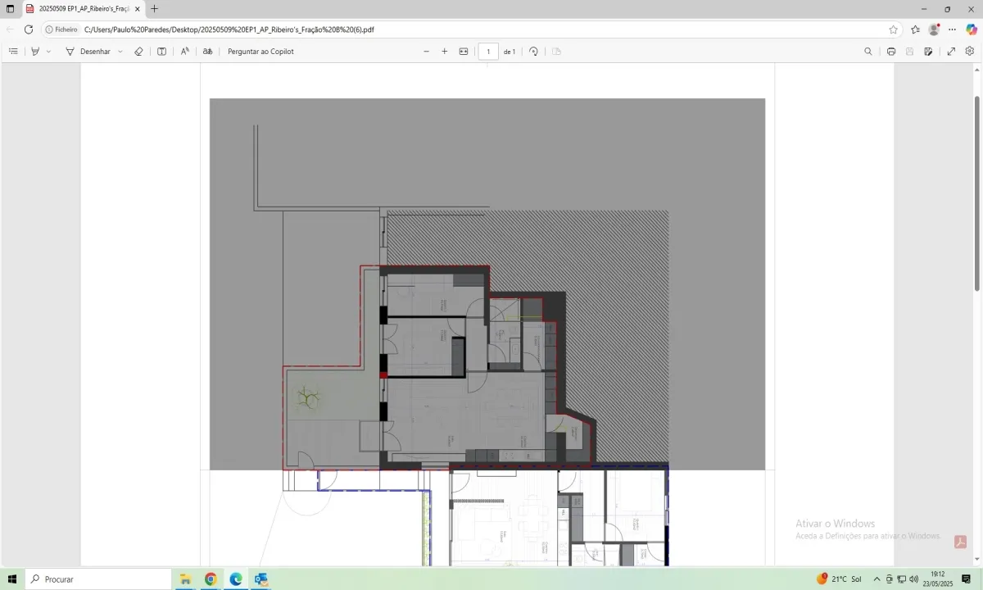
Task: Open PDF settings gear icon
Action: pos(970,52)
